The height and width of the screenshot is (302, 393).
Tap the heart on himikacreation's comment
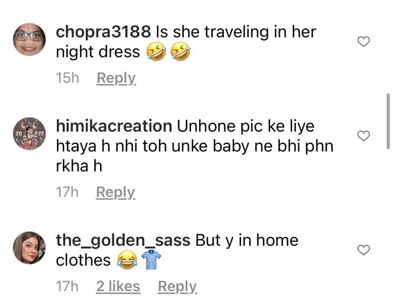(x=364, y=136)
